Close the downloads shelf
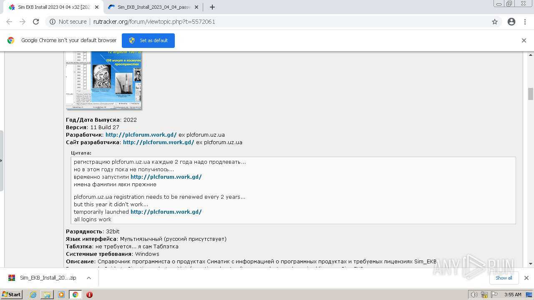Viewport: 534px width, 300px height. click(526, 278)
